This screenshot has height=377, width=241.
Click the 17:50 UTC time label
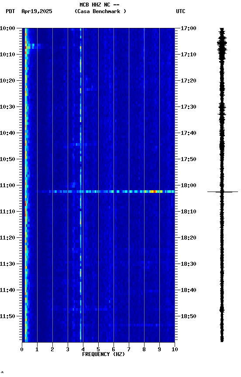(x=189, y=159)
